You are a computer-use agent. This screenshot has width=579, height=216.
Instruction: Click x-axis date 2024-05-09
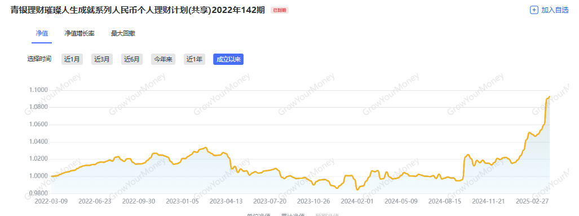(x=401, y=201)
